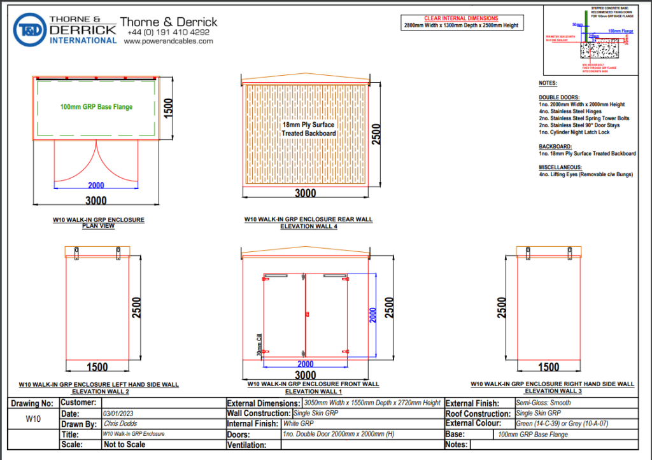
Task: Select '2no. Stainless Steel Spring Tower Bolts' note
Action: pyautogui.click(x=585, y=118)
